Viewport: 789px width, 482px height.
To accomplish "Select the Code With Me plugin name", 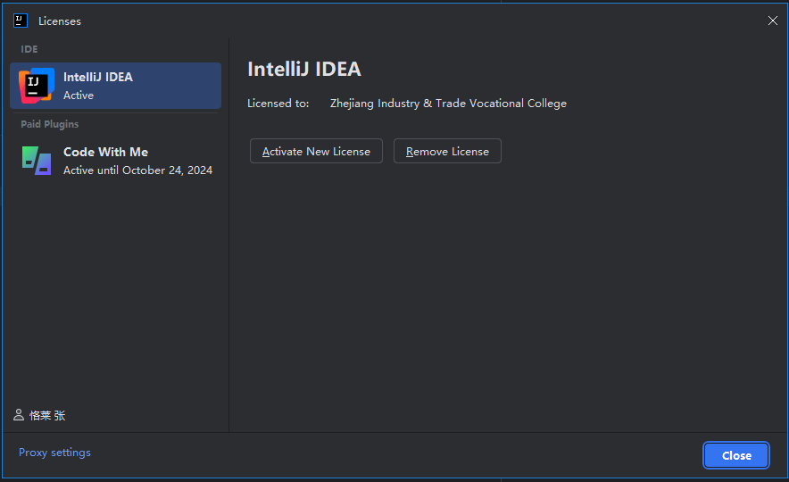I will (105, 152).
